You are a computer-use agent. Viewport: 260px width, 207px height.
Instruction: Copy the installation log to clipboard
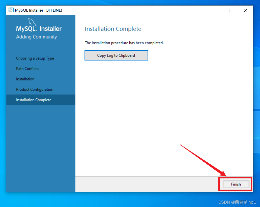tap(116, 55)
